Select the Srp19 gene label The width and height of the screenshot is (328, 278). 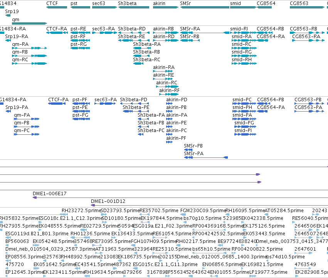coord(12,12)
